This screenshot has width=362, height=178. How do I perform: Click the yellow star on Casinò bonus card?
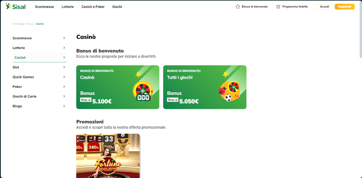[138, 74]
